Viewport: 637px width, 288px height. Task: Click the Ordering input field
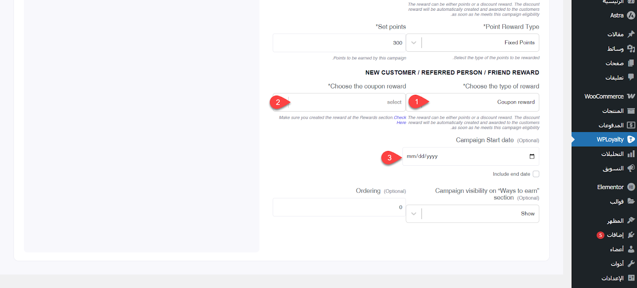click(339, 207)
